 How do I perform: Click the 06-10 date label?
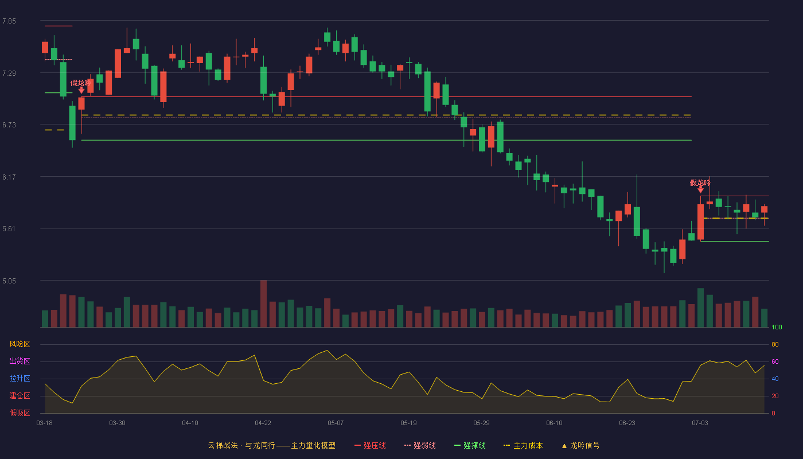(554, 423)
